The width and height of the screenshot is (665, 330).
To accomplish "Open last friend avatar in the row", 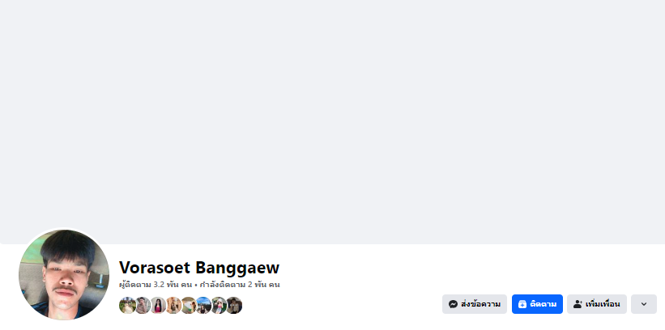I will pyautogui.click(x=235, y=305).
